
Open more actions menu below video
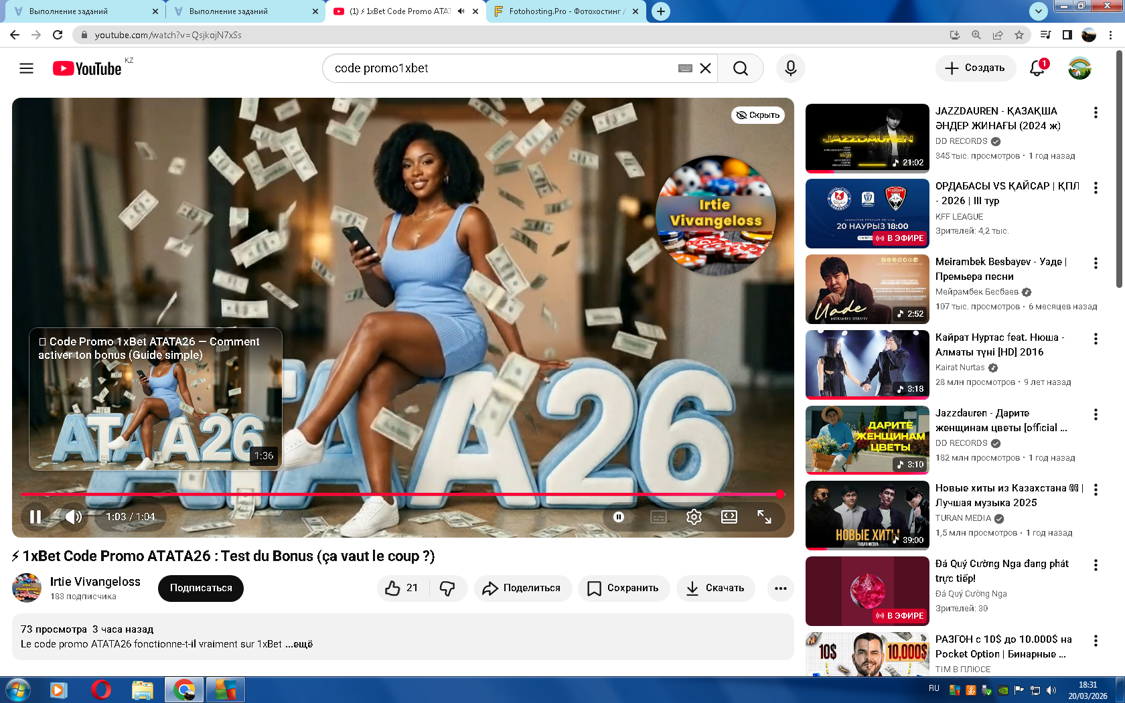point(780,588)
